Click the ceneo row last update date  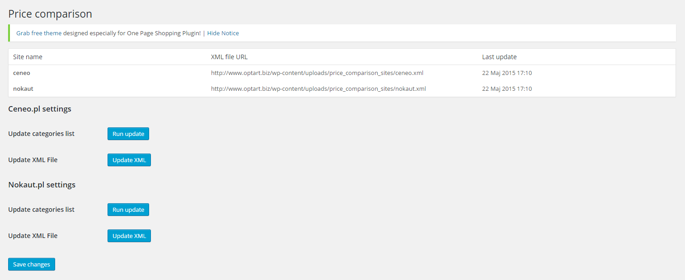coord(507,73)
